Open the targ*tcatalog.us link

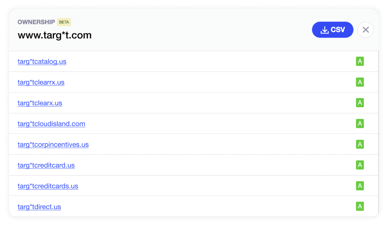[x=42, y=61]
